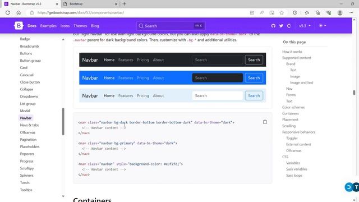Jump to Responsive behaviors section
The width and height of the screenshot is (359, 202).
coord(298,132)
